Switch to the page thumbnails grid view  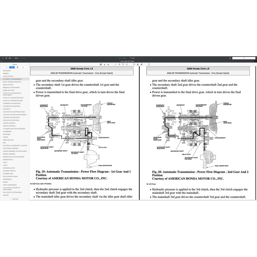[6, 58]
